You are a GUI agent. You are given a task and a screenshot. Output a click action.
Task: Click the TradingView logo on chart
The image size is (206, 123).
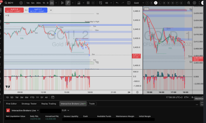tap(8, 87)
